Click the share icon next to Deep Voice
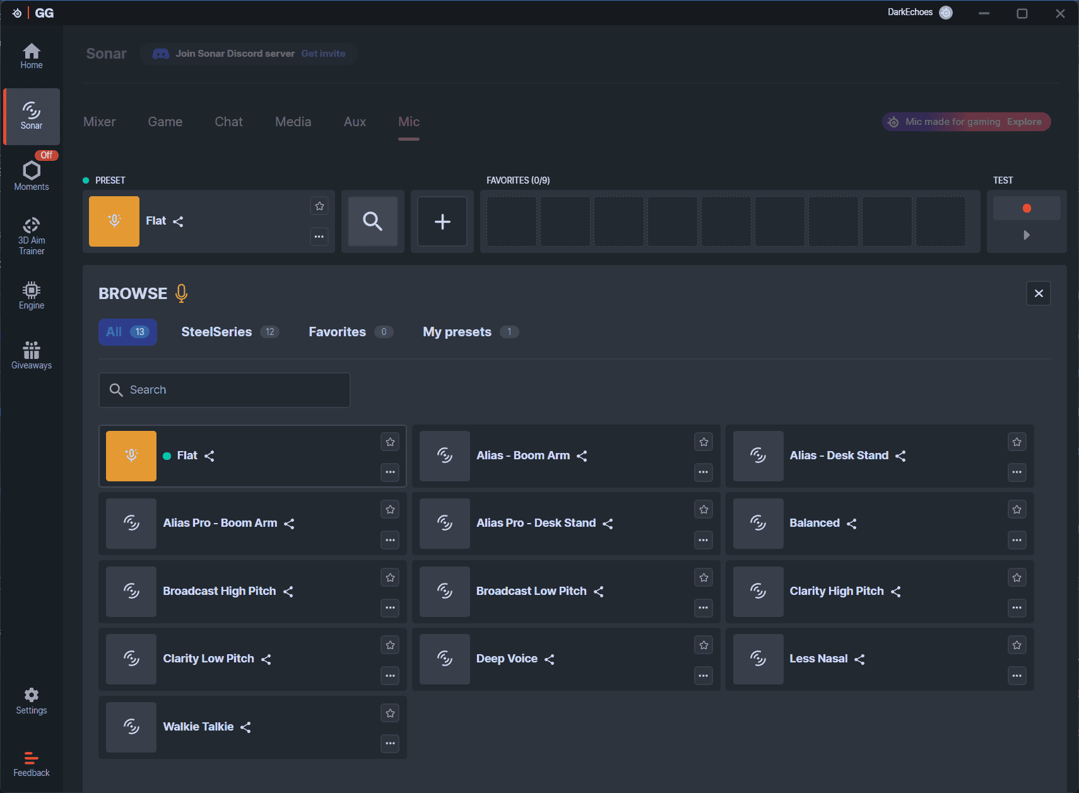The height and width of the screenshot is (793, 1079). [550, 659]
